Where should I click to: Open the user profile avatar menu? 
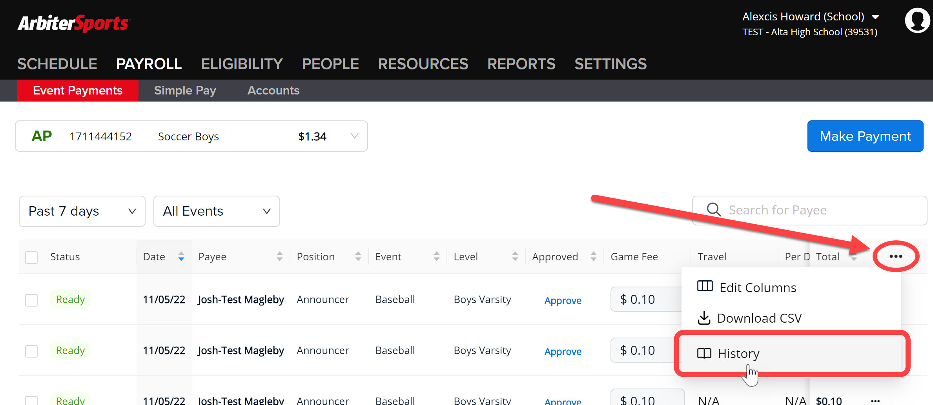tap(917, 20)
